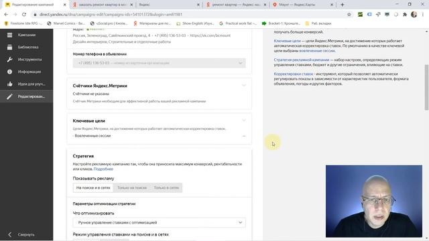Open uSocial.pro bookmark
429x241 pixels.
[109, 23]
